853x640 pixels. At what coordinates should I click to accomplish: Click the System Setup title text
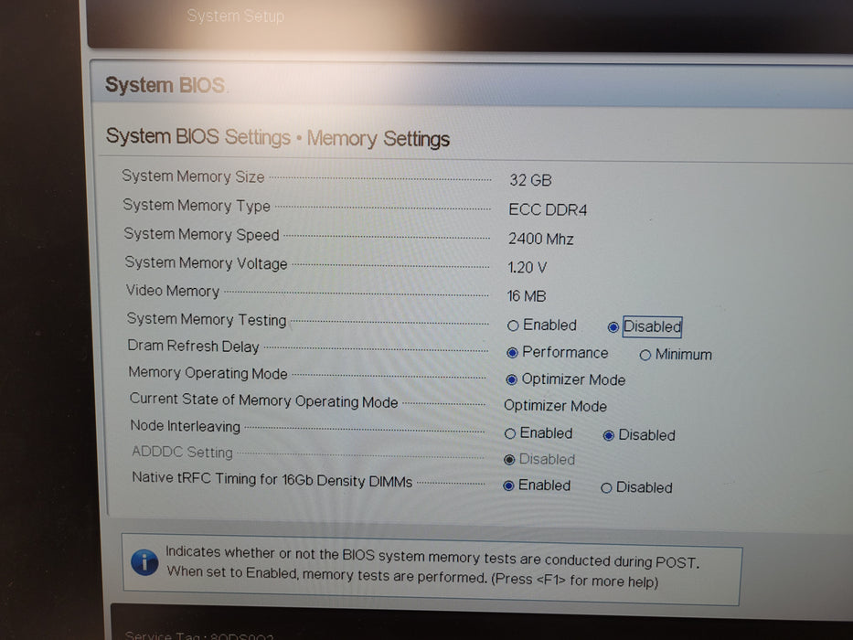pos(235,16)
